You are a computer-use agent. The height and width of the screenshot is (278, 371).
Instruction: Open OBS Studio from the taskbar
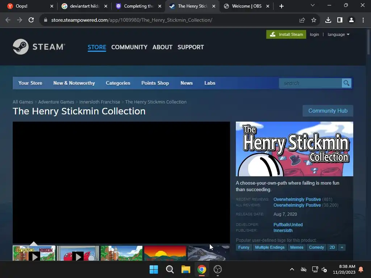[x=217, y=269]
